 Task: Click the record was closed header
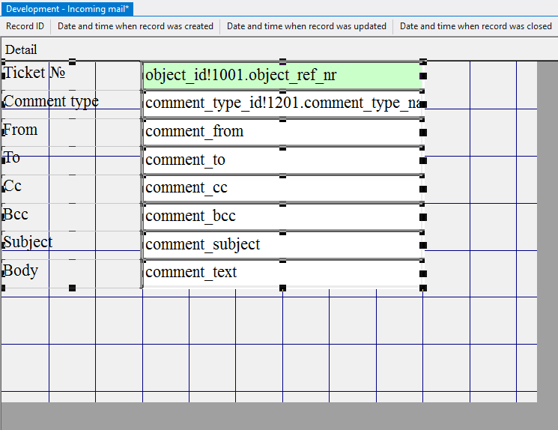click(x=476, y=26)
